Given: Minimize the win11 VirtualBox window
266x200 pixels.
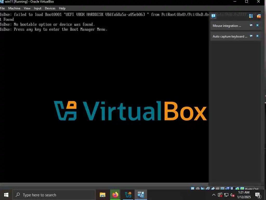Looking at the screenshot, I should [x=235, y=2].
